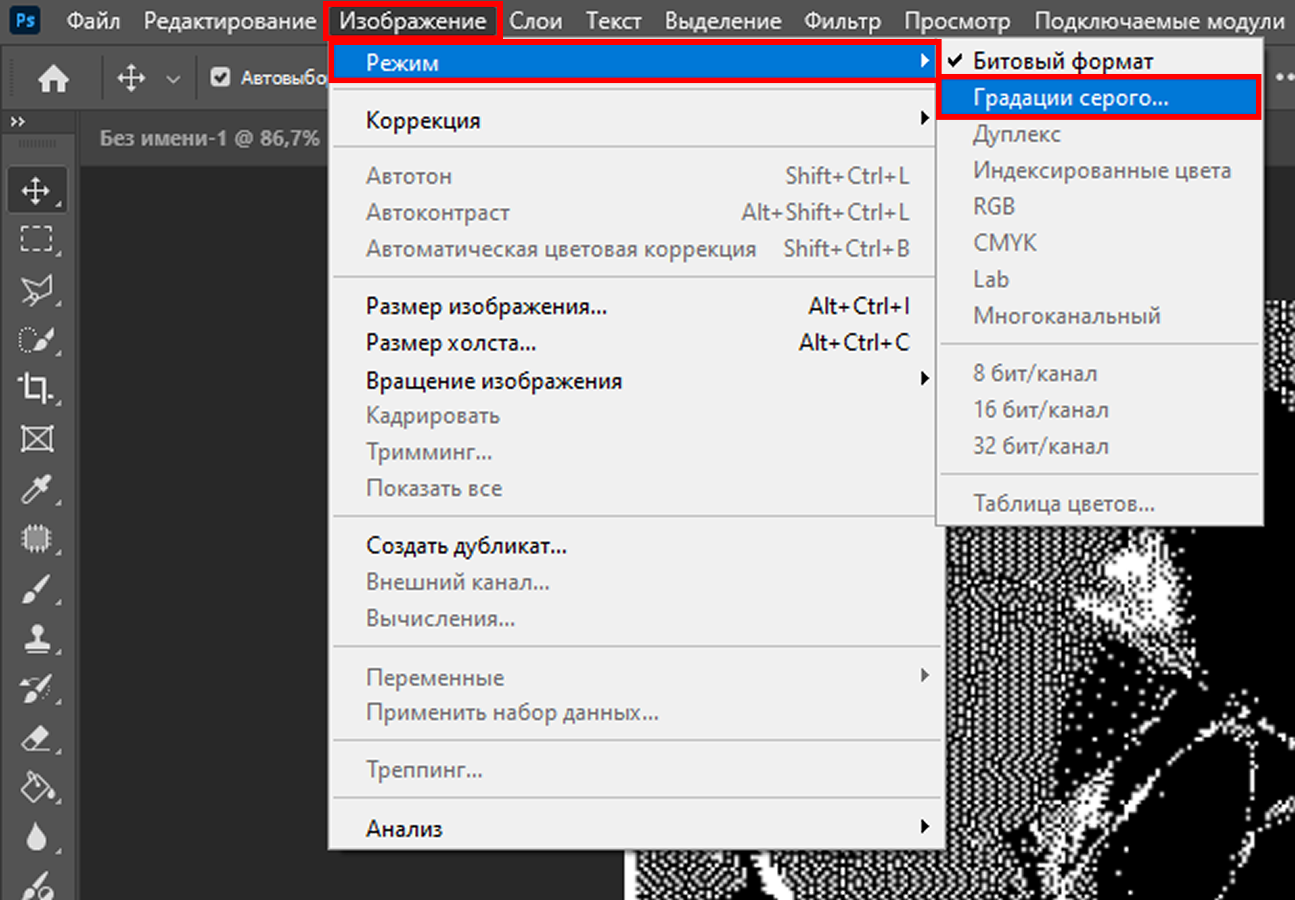Choose Тримминг from the menu
Screen dimensions: 1295x900
634,452
